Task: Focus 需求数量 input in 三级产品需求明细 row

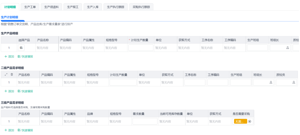Action: [145, 121]
